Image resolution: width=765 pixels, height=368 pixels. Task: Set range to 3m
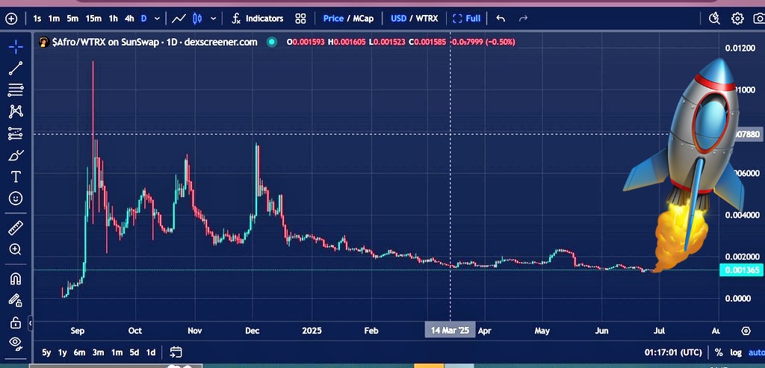pyautogui.click(x=98, y=352)
